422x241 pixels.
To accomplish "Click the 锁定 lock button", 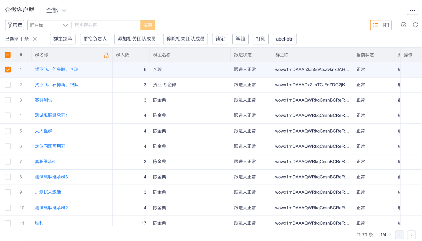I will 220,39.
